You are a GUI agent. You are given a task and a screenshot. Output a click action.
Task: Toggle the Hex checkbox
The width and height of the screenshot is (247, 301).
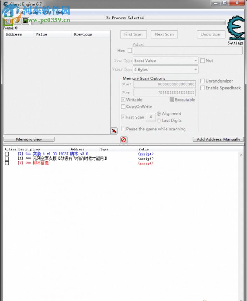[x=130, y=51]
